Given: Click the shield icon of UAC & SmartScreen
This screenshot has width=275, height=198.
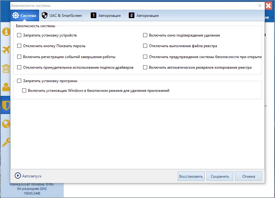Looking at the screenshot, I should [45, 16].
